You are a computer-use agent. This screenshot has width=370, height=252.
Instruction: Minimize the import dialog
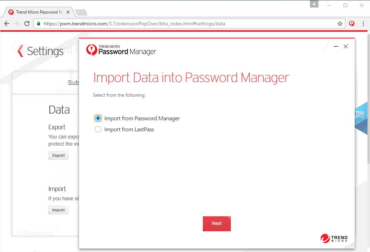point(336,46)
